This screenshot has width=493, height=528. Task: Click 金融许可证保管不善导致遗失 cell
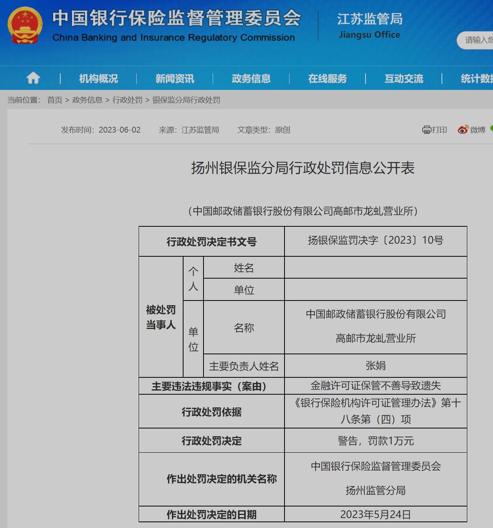pos(376,386)
